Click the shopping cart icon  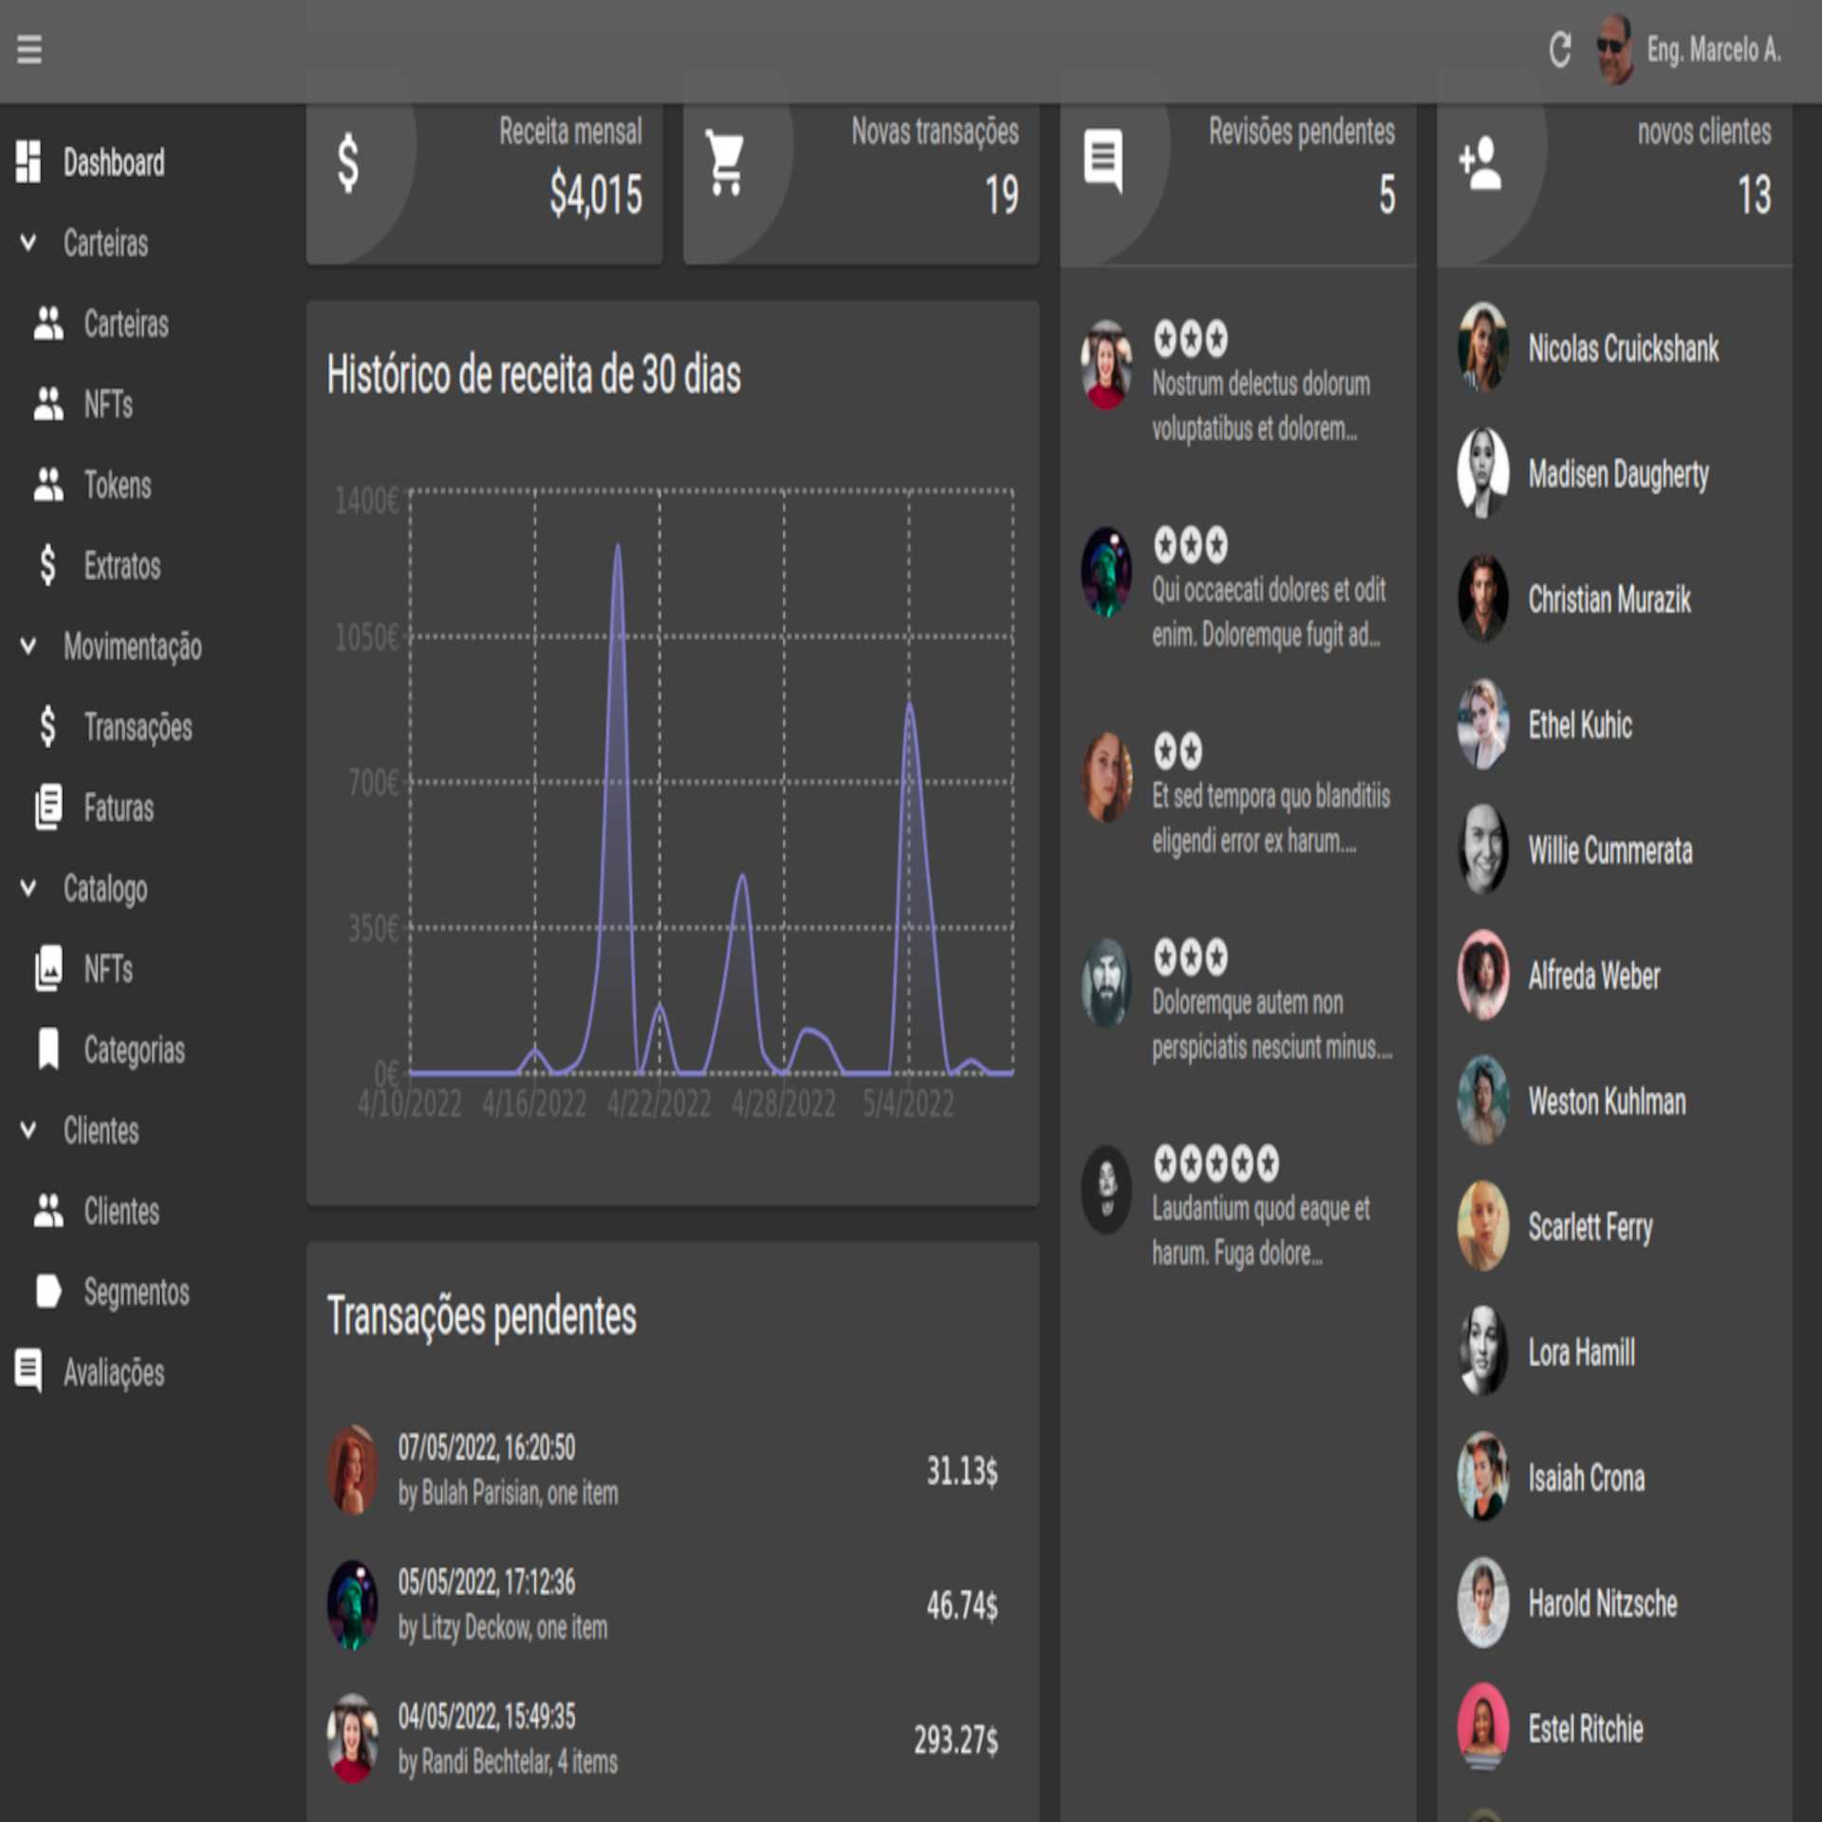point(726,163)
